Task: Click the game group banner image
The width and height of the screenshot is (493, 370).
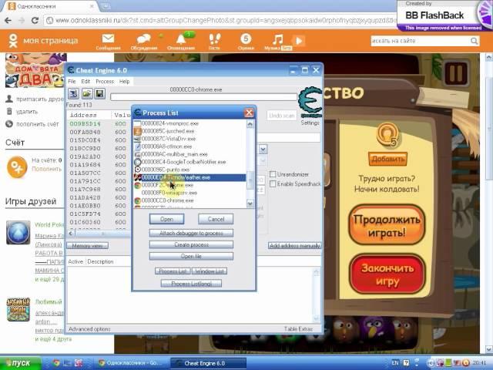Action: (35, 71)
